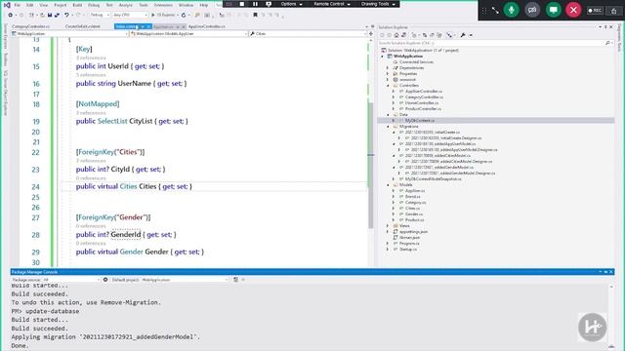Open the Package source dropdown
The width and height of the screenshot is (625, 351).
(x=71, y=280)
